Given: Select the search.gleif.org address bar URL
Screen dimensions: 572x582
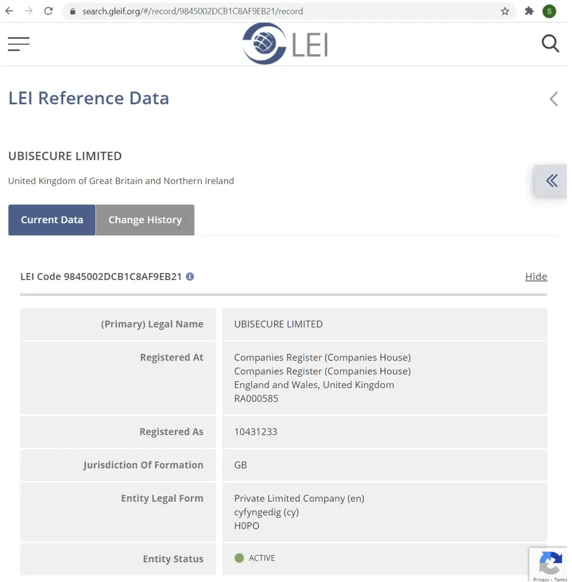Looking at the screenshot, I should click(193, 12).
